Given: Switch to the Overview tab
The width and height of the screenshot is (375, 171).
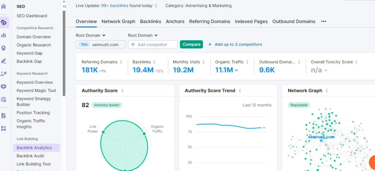Looking at the screenshot, I should [86, 22].
